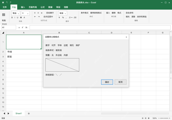Click into the formula bar input
The height and width of the screenshot is (120, 172).
pos(100,27)
